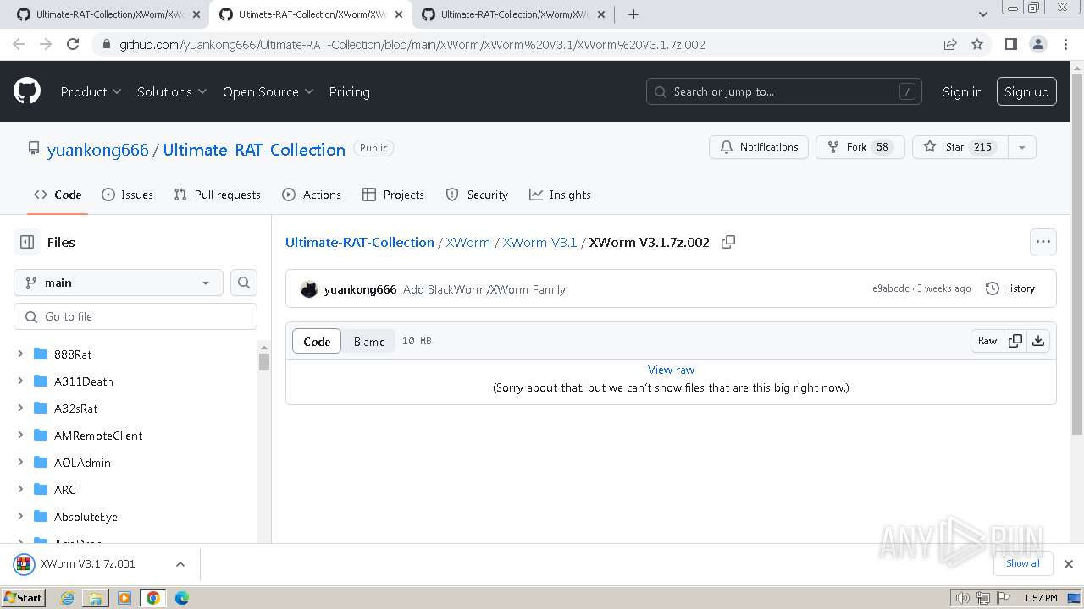Reload the page in Chrome

(73, 44)
